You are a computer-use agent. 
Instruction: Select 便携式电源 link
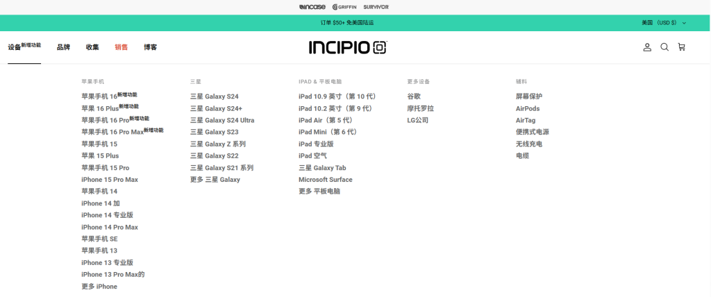pyautogui.click(x=533, y=132)
